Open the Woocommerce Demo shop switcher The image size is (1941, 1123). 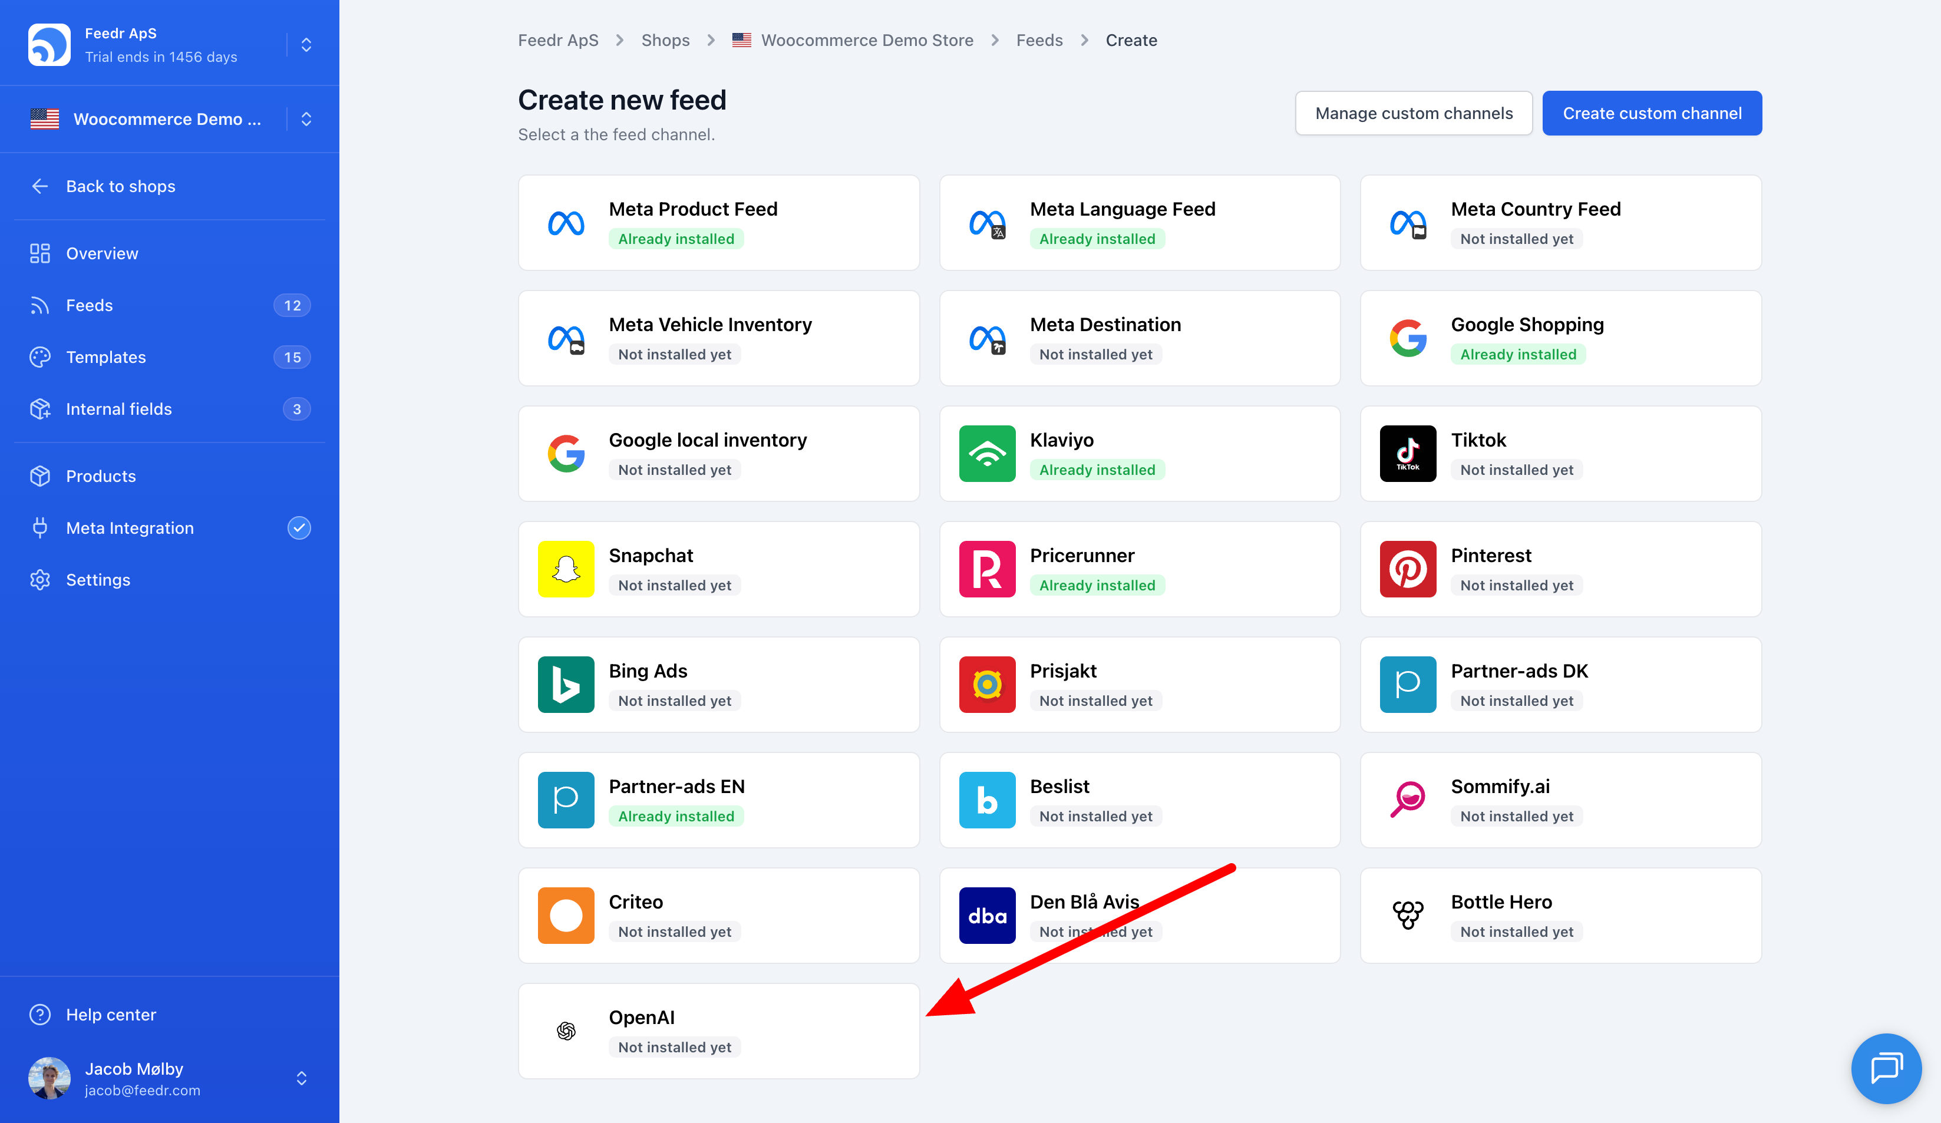(306, 118)
